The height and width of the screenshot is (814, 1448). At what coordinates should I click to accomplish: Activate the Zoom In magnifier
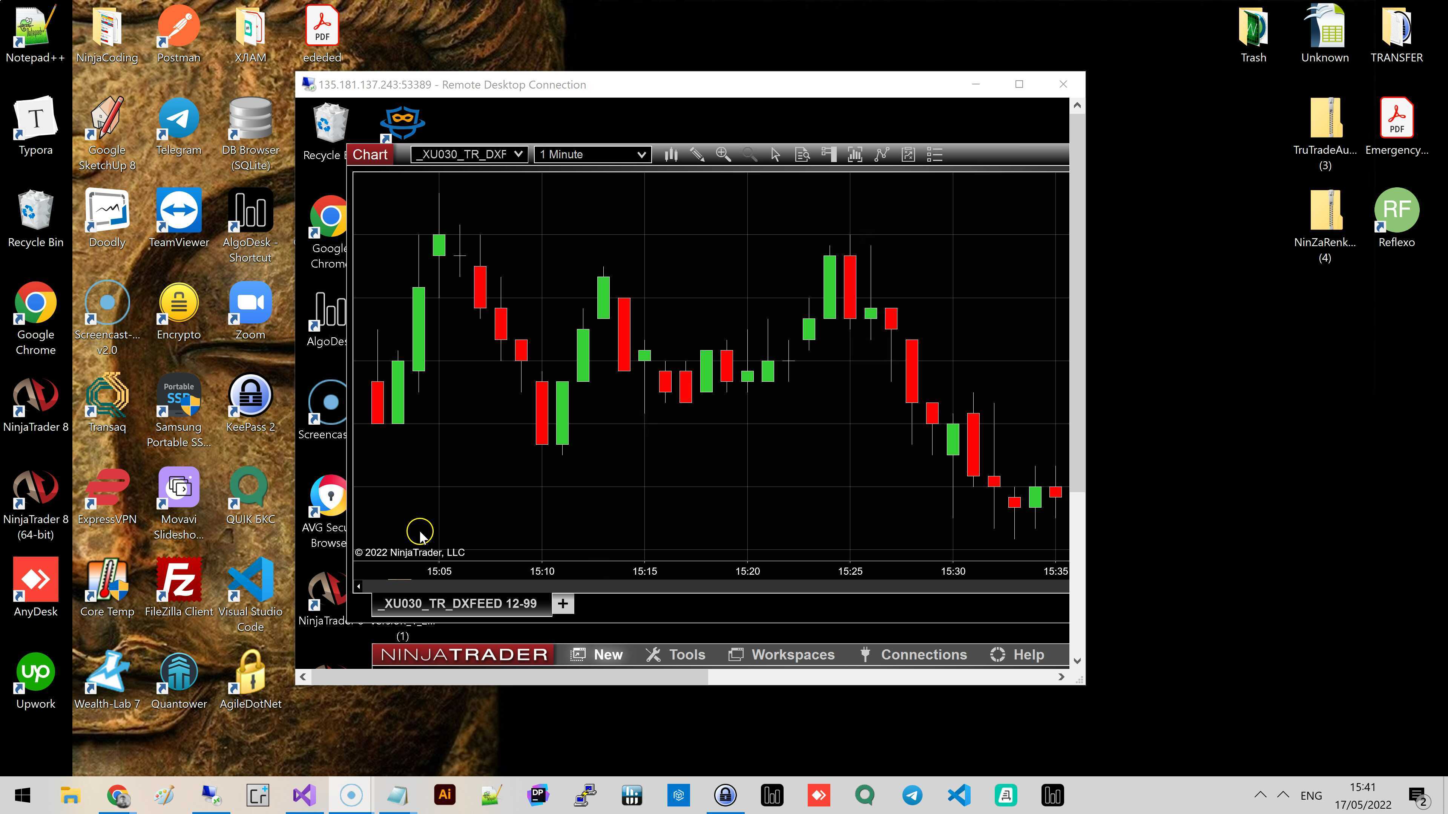pos(724,155)
